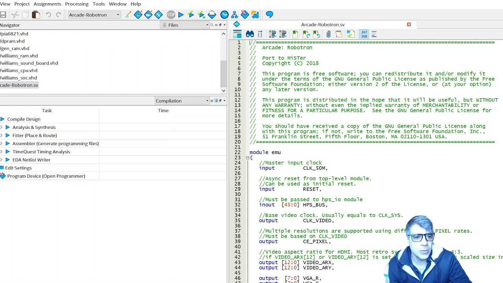This screenshot has height=283, width=503.
Task: Open the Help menu
Action: click(x=136, y=4)
